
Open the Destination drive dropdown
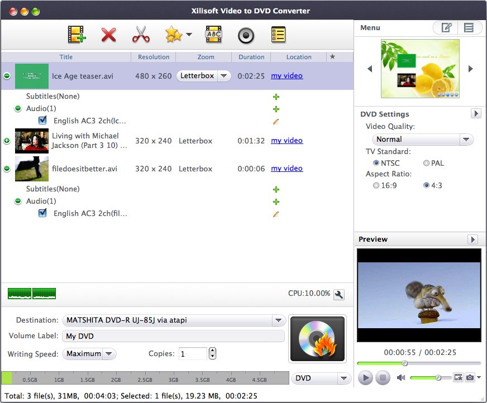click(x=278, y=320)
